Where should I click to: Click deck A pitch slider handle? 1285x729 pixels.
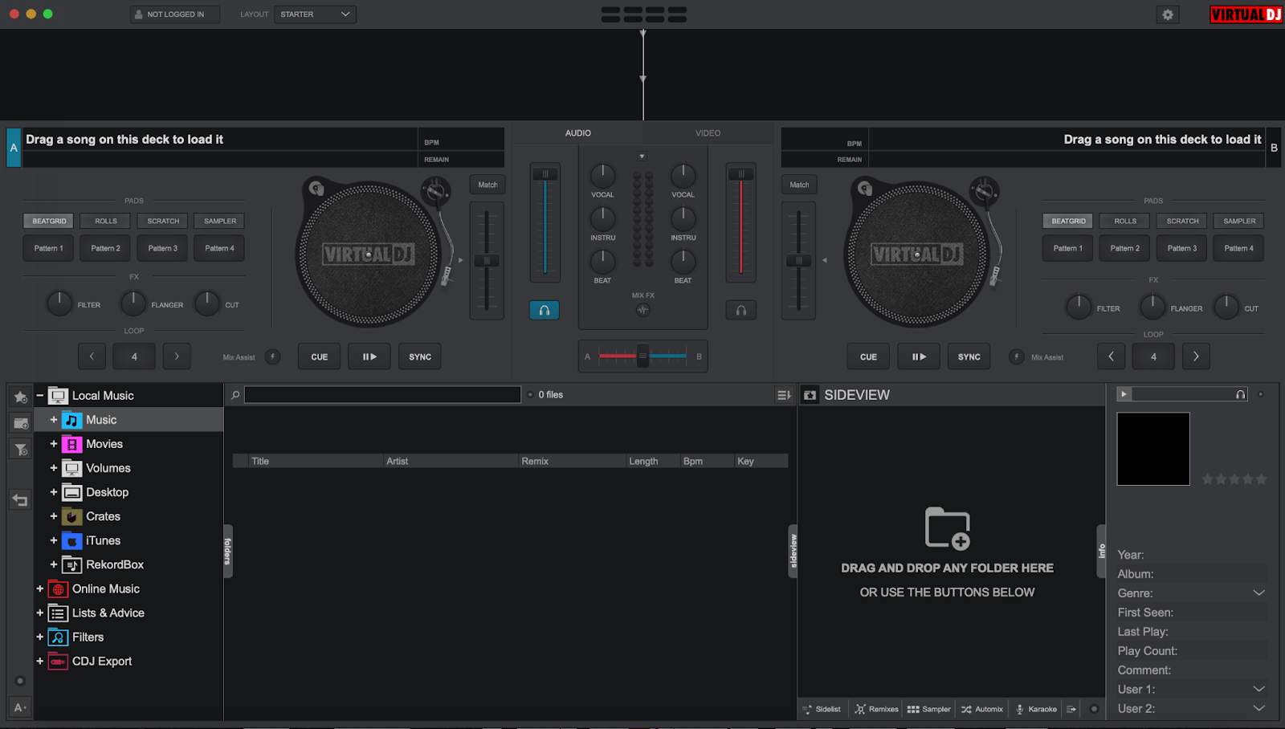[x=487, y=261]
